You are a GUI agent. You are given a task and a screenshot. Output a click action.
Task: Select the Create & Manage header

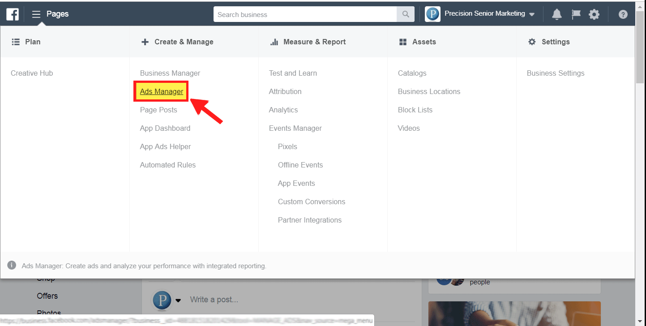tap(177, 42)
